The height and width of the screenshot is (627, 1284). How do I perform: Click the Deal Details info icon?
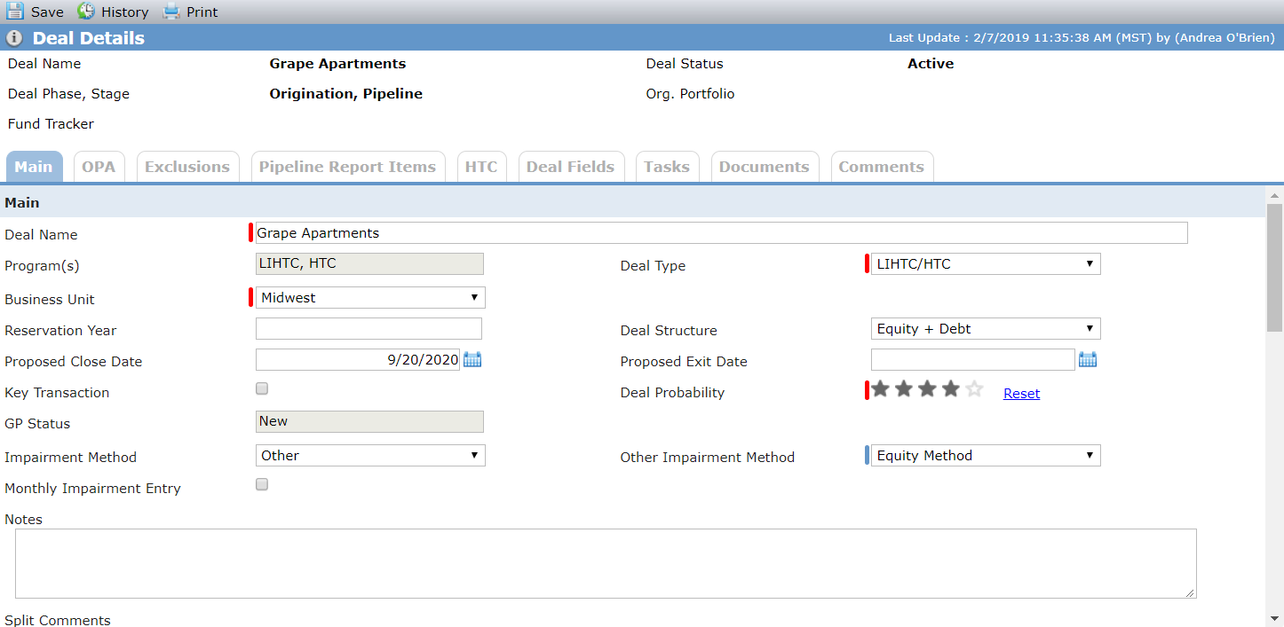pos(14,38)
